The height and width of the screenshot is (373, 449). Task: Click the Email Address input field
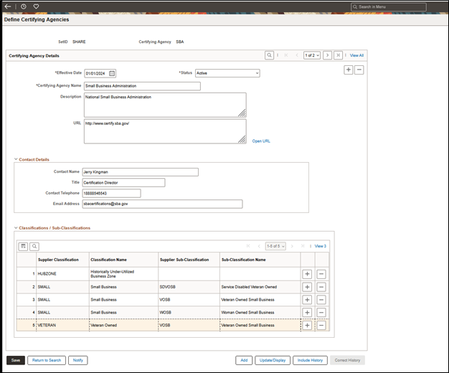tap(162, 204)
